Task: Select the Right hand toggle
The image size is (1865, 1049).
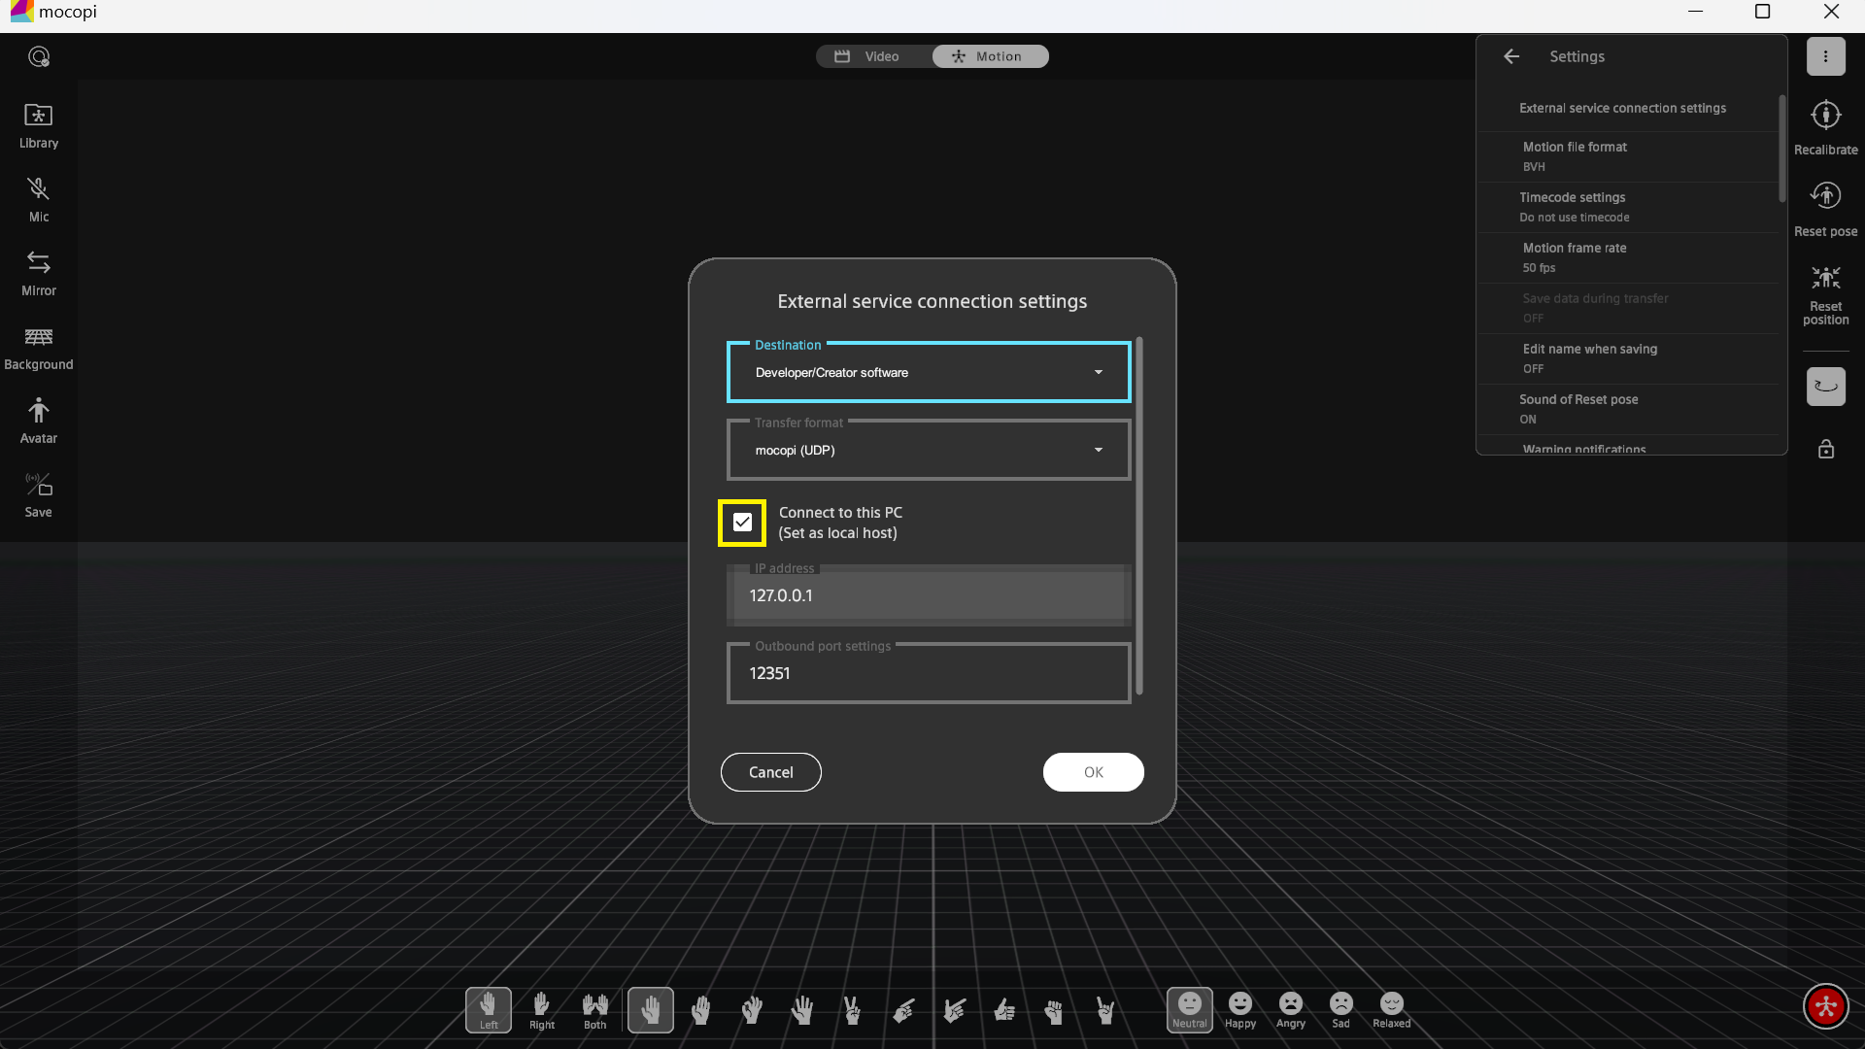Action: click(x=542, y=1010)
